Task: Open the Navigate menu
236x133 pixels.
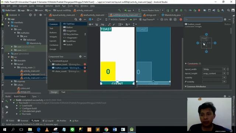Action: pyautogui.click(x=23, y=6)
